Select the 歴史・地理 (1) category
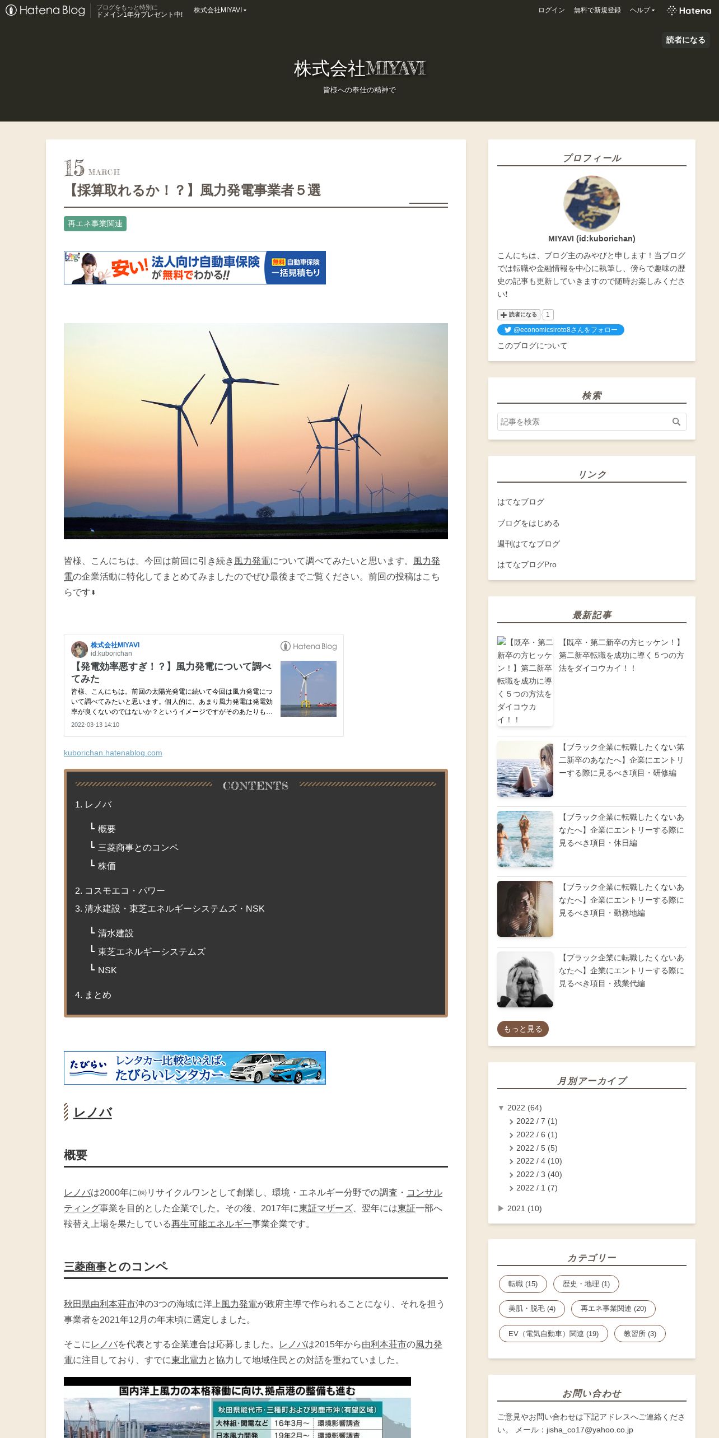The width and height of the screenshot is (719, 1438). tap(586, 1284)
